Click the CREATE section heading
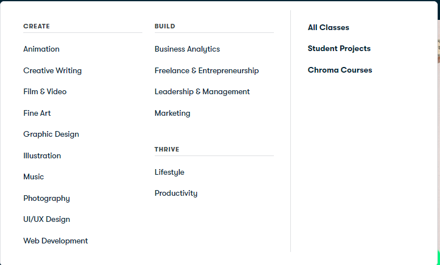This screenshot has width=440, height=265. click(36, 26)
